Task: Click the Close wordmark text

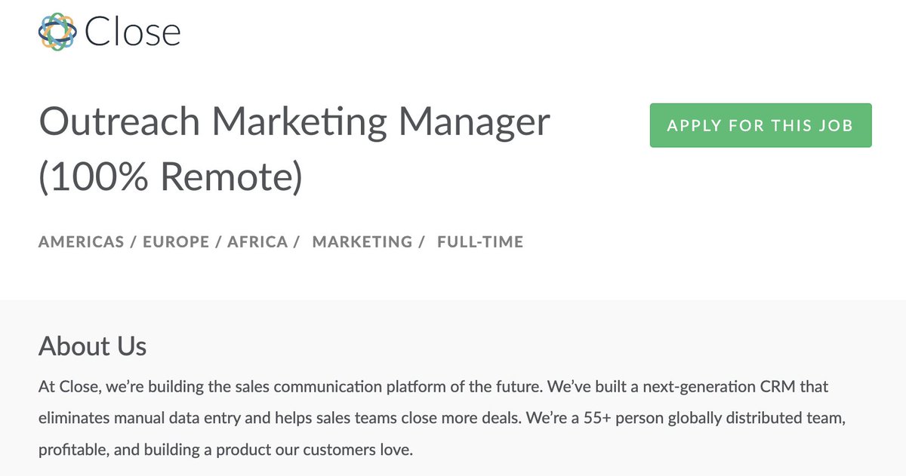Action: click(133, 33)
